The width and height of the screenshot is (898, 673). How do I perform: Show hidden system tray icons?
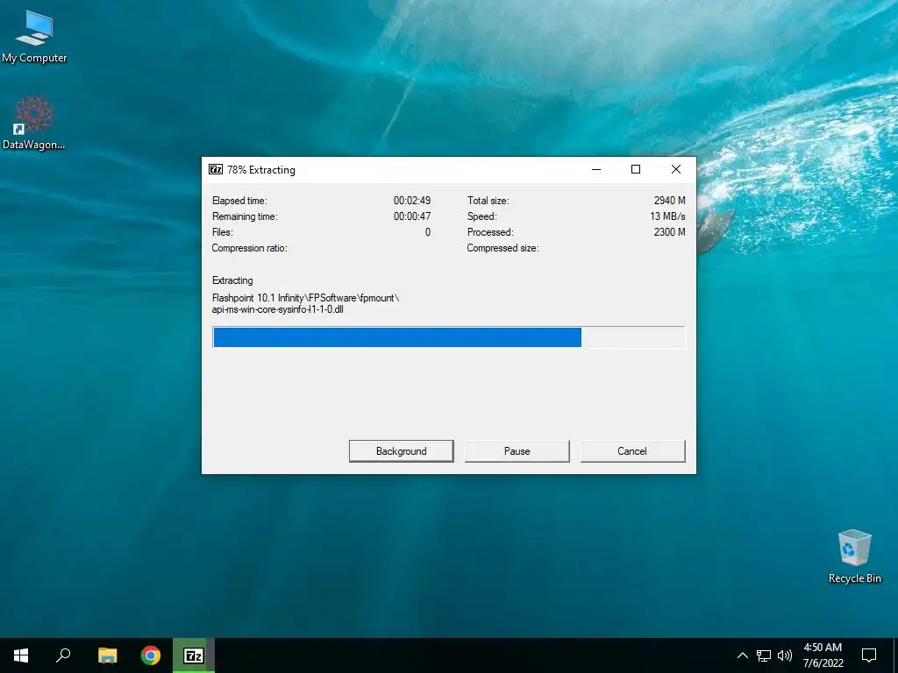coord(742,655)
